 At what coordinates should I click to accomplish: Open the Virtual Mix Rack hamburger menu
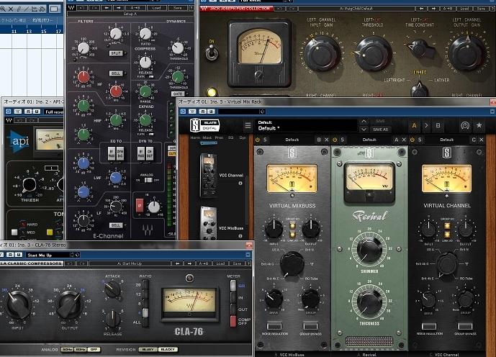tap(248, 125)
